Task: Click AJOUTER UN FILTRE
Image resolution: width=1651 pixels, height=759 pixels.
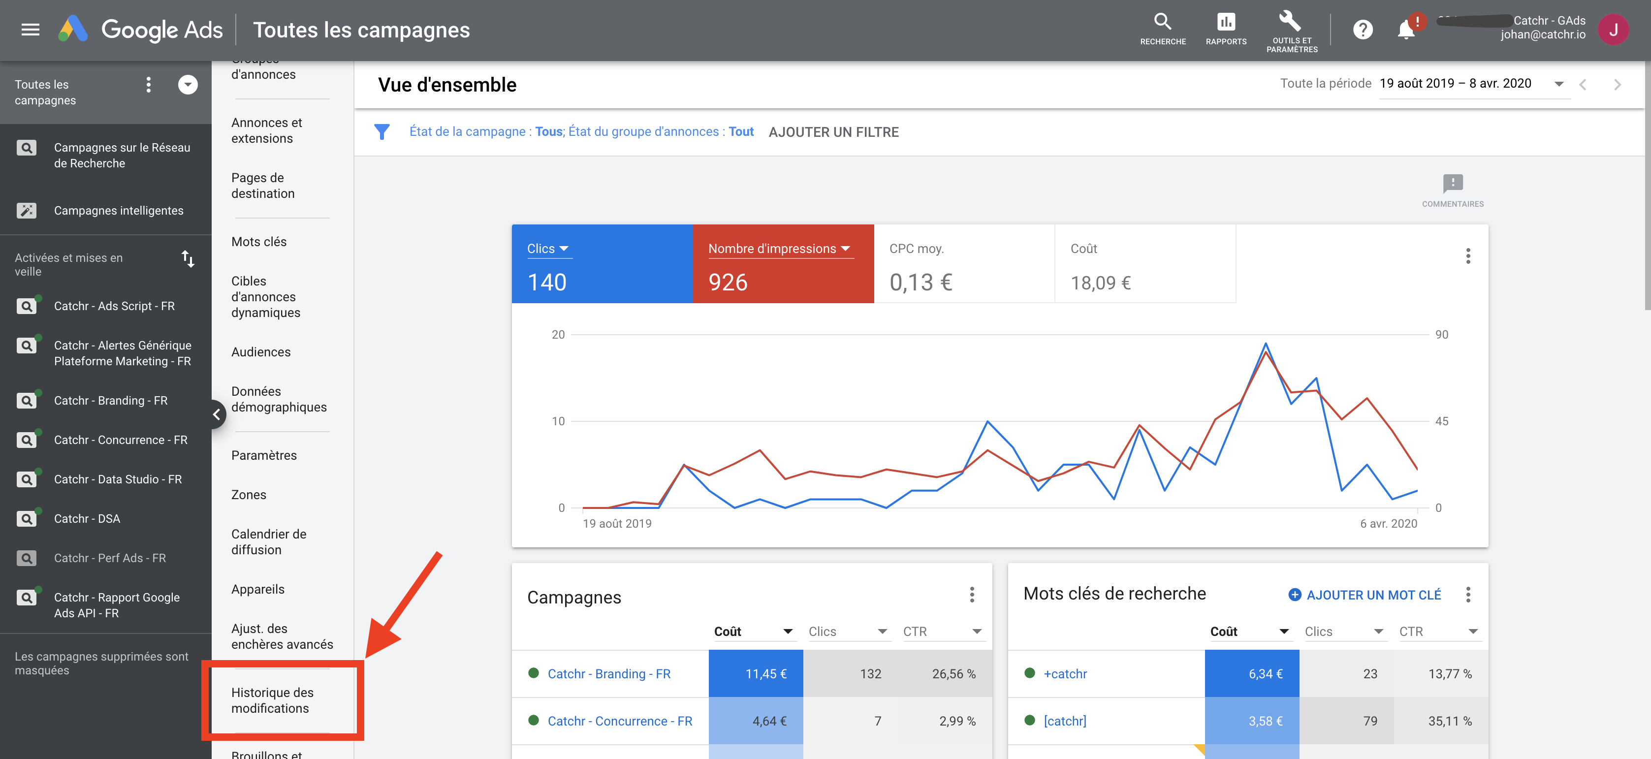Action: (x=833, y=132)
